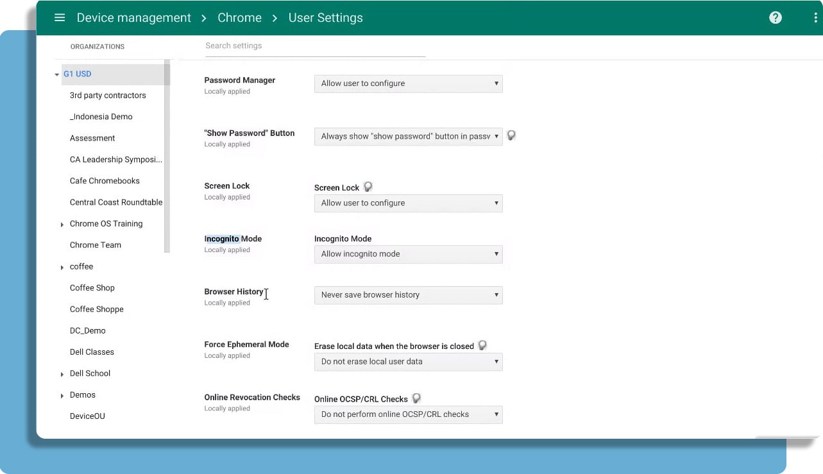This screenshot has width=823, height=474.
Task: Click lightbulb next to Online OCSP/CRL Checks
Action: pos(416,398)
